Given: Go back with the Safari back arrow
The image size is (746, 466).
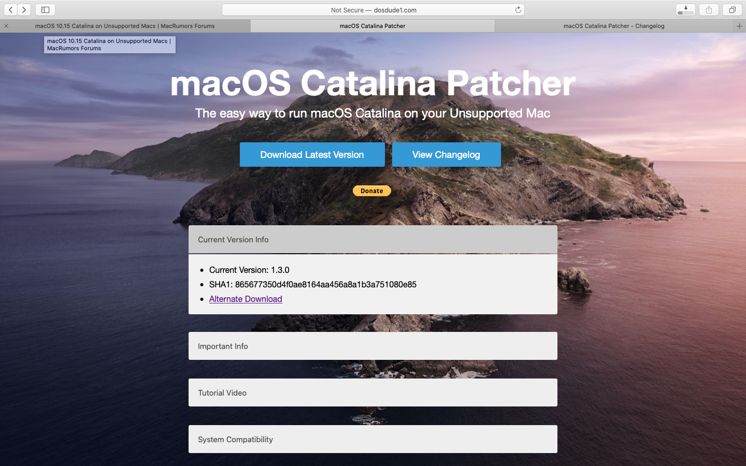Looking at the screenshot, I should [x=11, y=10].
